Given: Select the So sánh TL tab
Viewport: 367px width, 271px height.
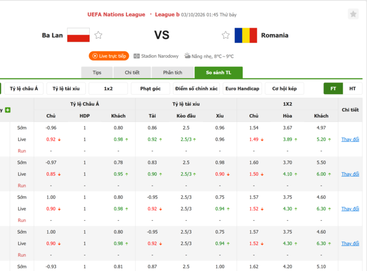Looking at the screenshot, I should point(219,72).
